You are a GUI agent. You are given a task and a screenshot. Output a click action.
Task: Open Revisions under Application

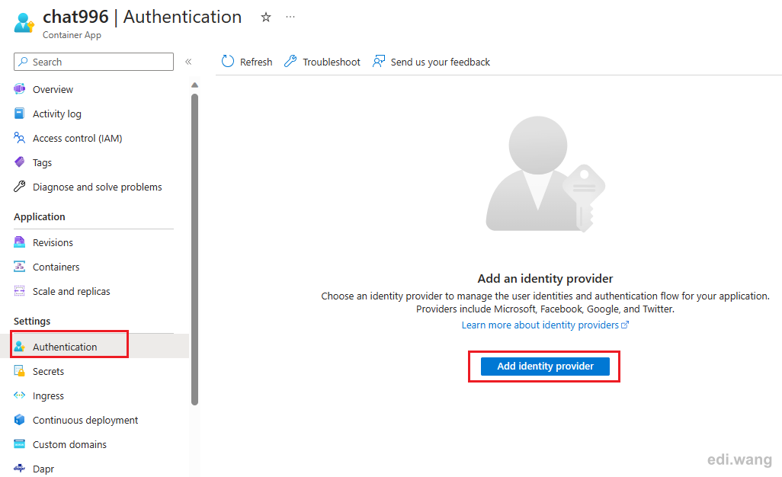pyautogui.click(x=53, y=242)
